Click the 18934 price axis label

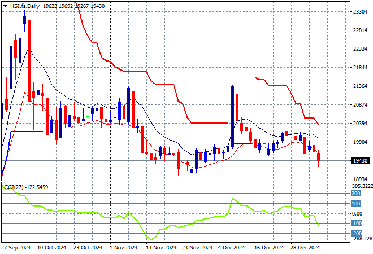[x=361, y=179]
